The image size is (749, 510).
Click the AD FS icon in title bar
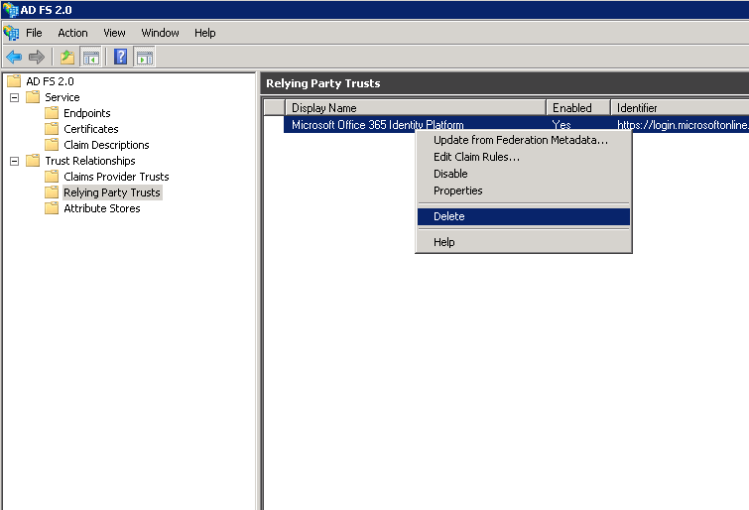(10, 10)
